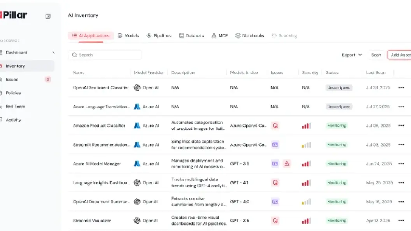411x231 pixels.
Task: Expand the Export dropdown
Action: pyautogui.click(x=352, y=55)
